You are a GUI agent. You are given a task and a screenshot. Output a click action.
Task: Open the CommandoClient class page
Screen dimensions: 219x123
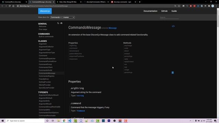pyautogui.click(x=46, y=67)
